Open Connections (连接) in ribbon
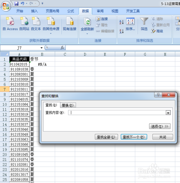 point(102,19)
